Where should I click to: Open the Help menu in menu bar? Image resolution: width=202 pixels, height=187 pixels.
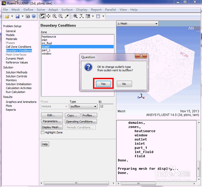tap(134, 10)
